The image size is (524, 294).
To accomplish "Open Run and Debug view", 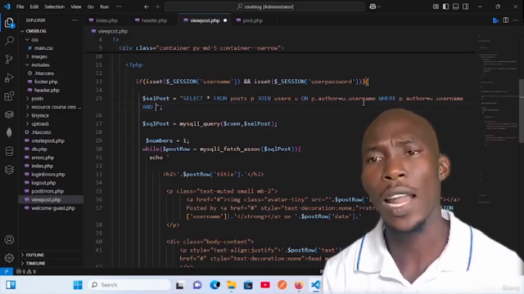I will (x=9, y=78).
